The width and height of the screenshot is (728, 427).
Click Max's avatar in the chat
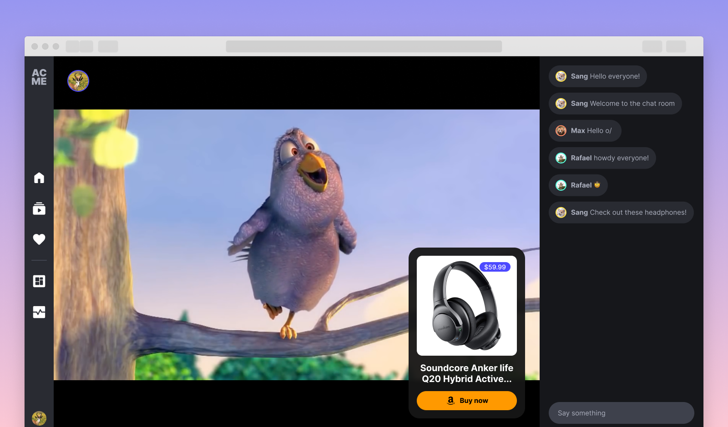(x=561, y=131)
